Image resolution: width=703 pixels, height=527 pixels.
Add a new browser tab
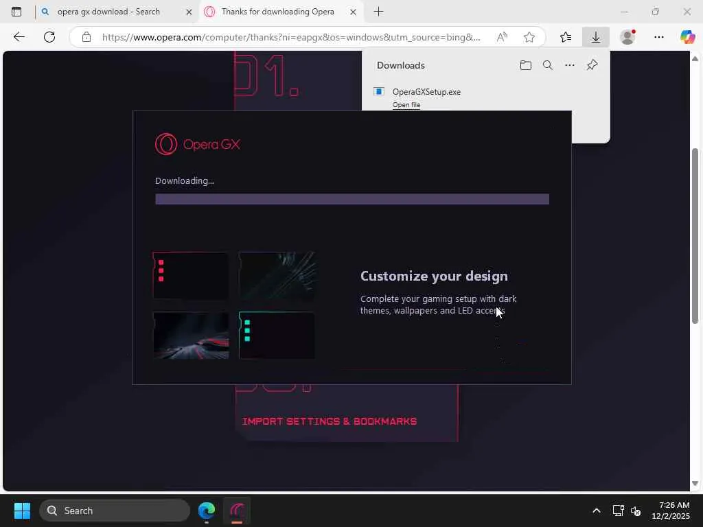(x=378, y=12)
